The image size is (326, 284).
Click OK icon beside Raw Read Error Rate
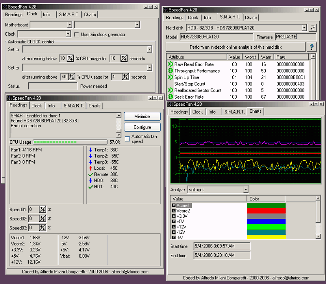tap(170, 64)
